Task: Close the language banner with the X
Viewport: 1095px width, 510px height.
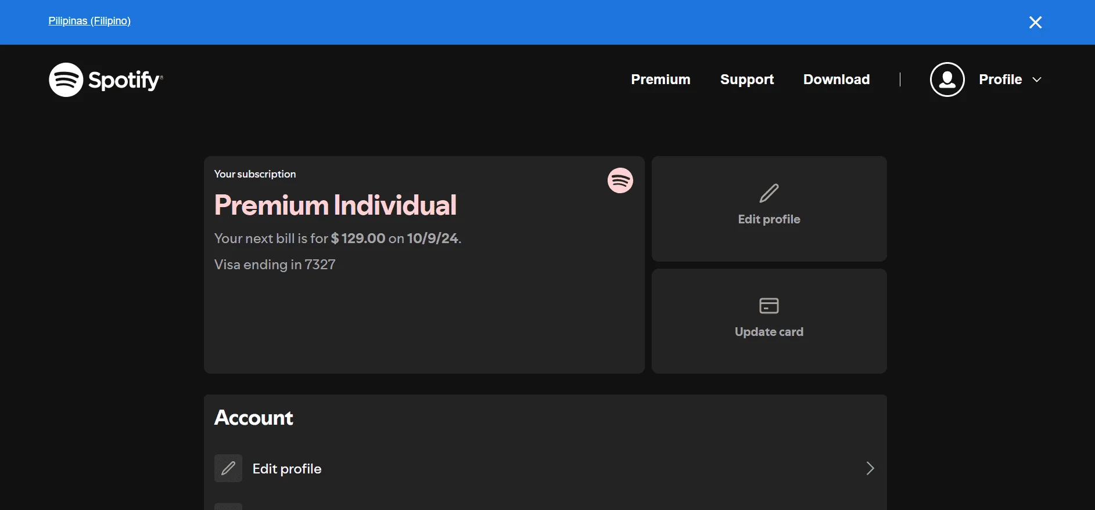Action: coord(1035,22)
